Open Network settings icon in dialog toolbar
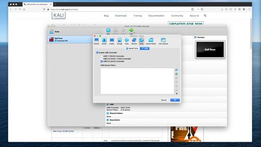This screenshot has height=147, width=261. tap(134, 41)
